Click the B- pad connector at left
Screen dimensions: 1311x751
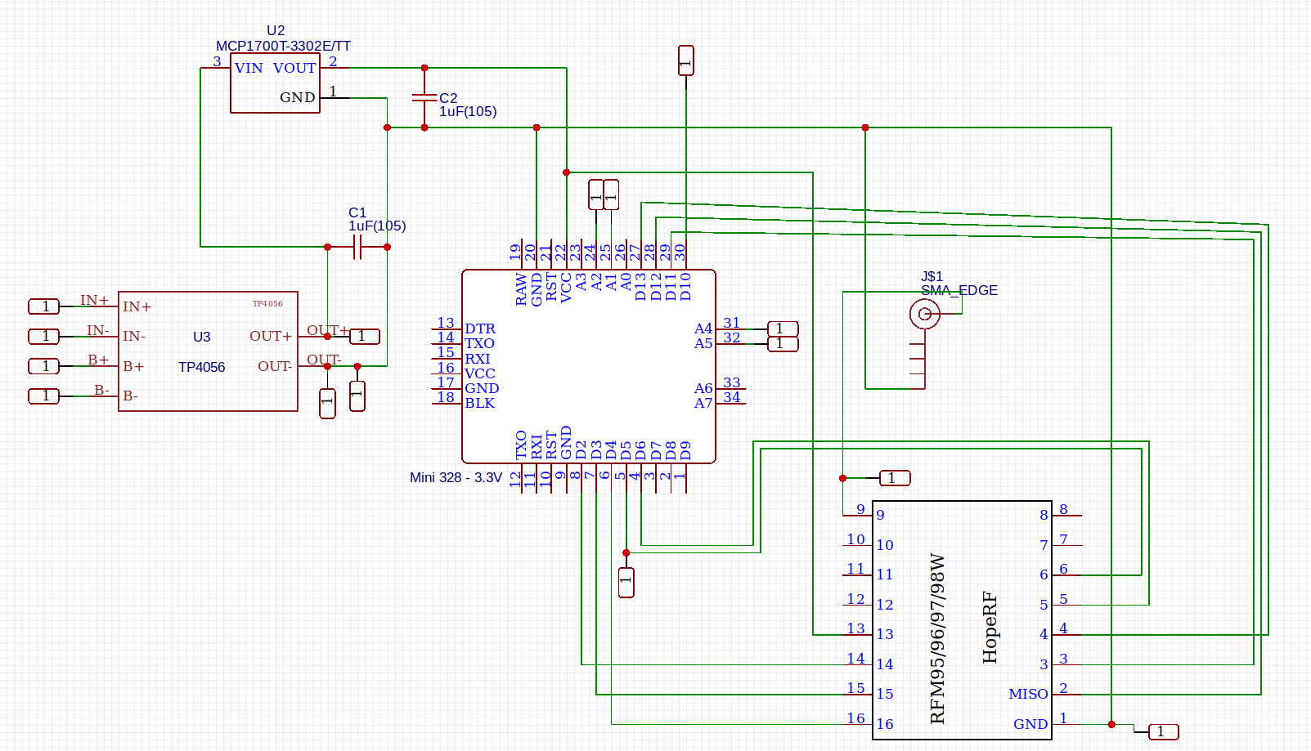click(44, 396)
